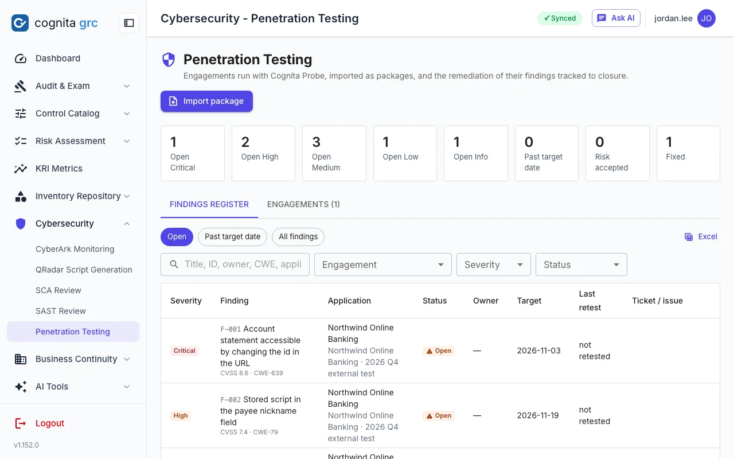The height and width of the screenshot is (459, 734).
Task: Select the Open filter chip
Action: click(177, 237)
